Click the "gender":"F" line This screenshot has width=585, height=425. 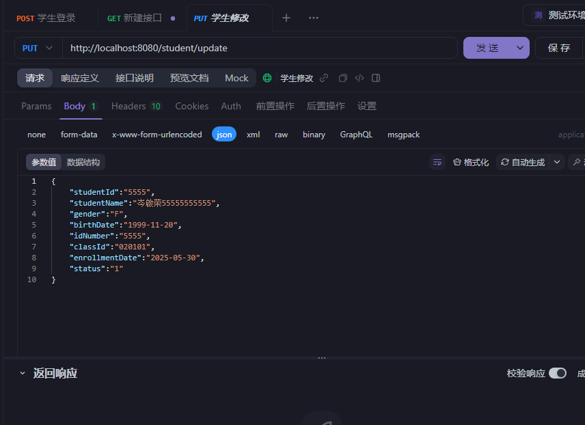[x=98, y=214]
